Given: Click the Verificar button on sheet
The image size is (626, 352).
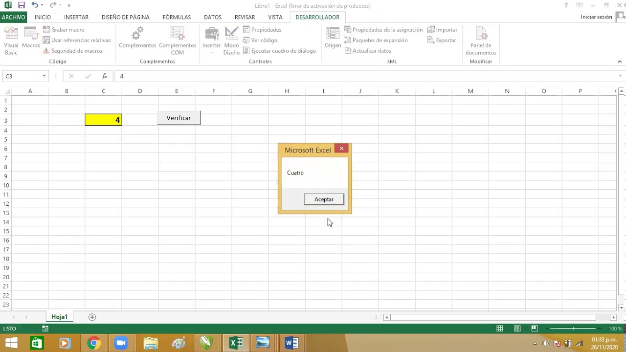Looking at the screenshot, I should click(179, 118).
